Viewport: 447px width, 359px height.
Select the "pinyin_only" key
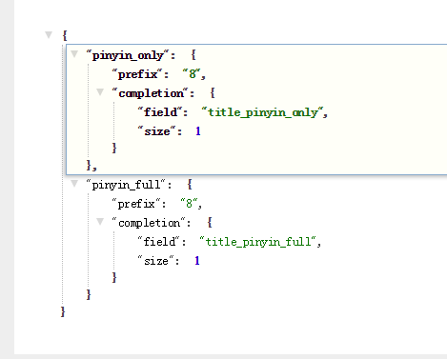point(127,55)
